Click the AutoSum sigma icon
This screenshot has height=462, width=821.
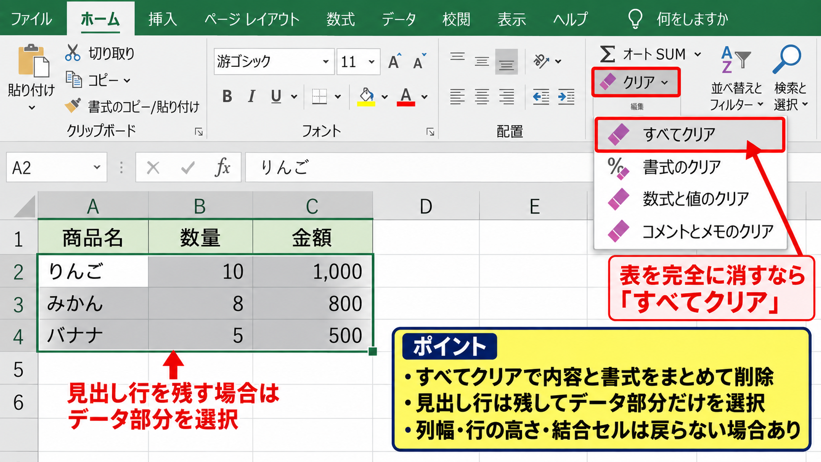pos(607,54)
